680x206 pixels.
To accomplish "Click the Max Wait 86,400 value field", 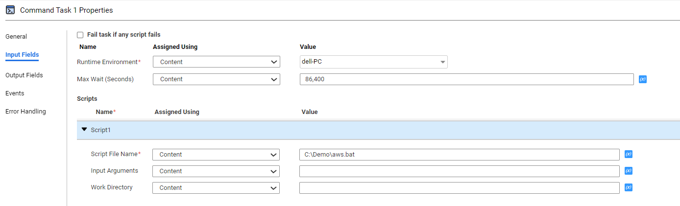I will [x=467, y=79].
